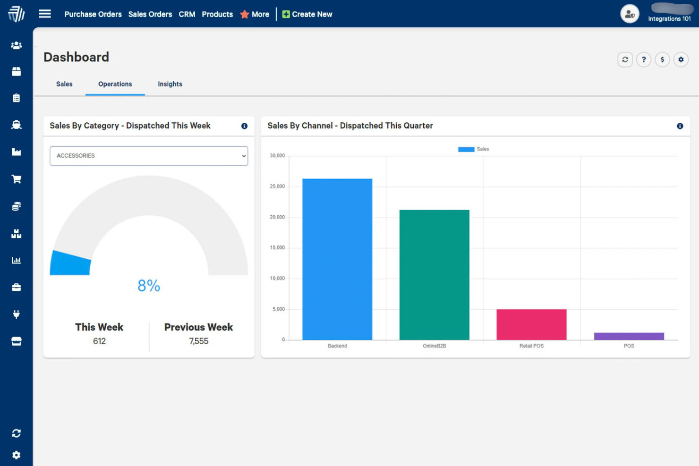Toggle the Sales legend series in chart
Viewport: 699px width, 466px height.
[x=473, y=149]
